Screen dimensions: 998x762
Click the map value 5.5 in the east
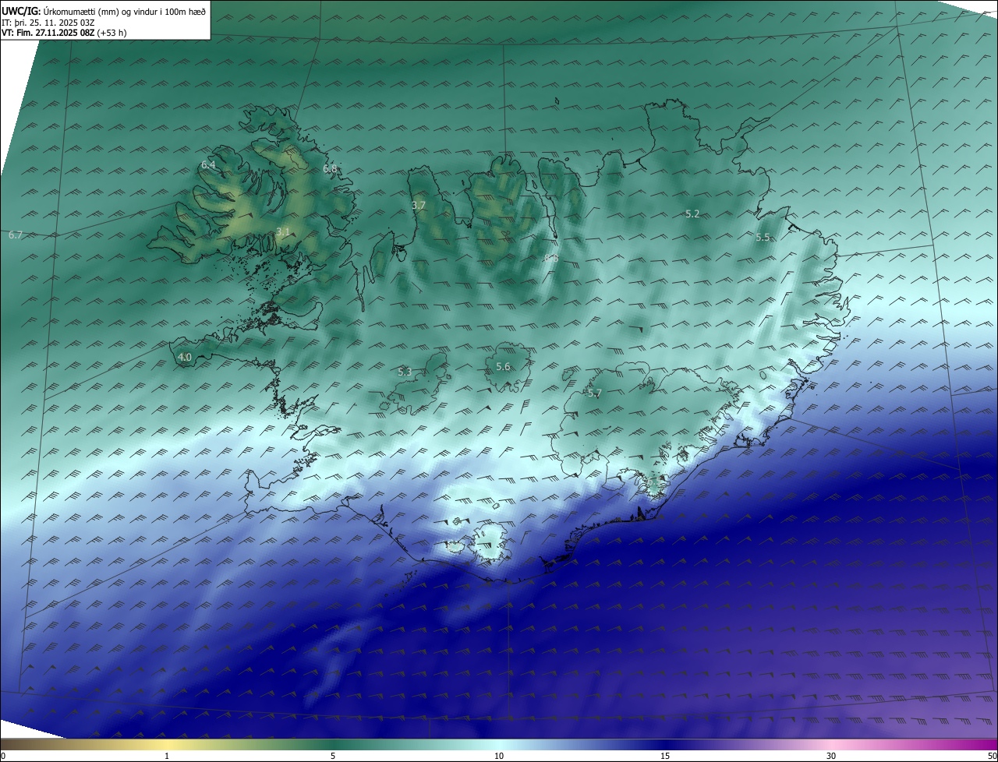763,238
